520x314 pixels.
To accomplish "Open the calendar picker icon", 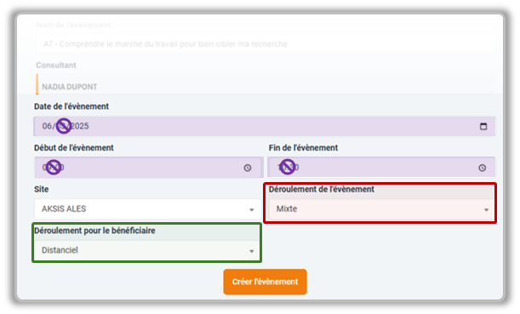I will (483, 126).
